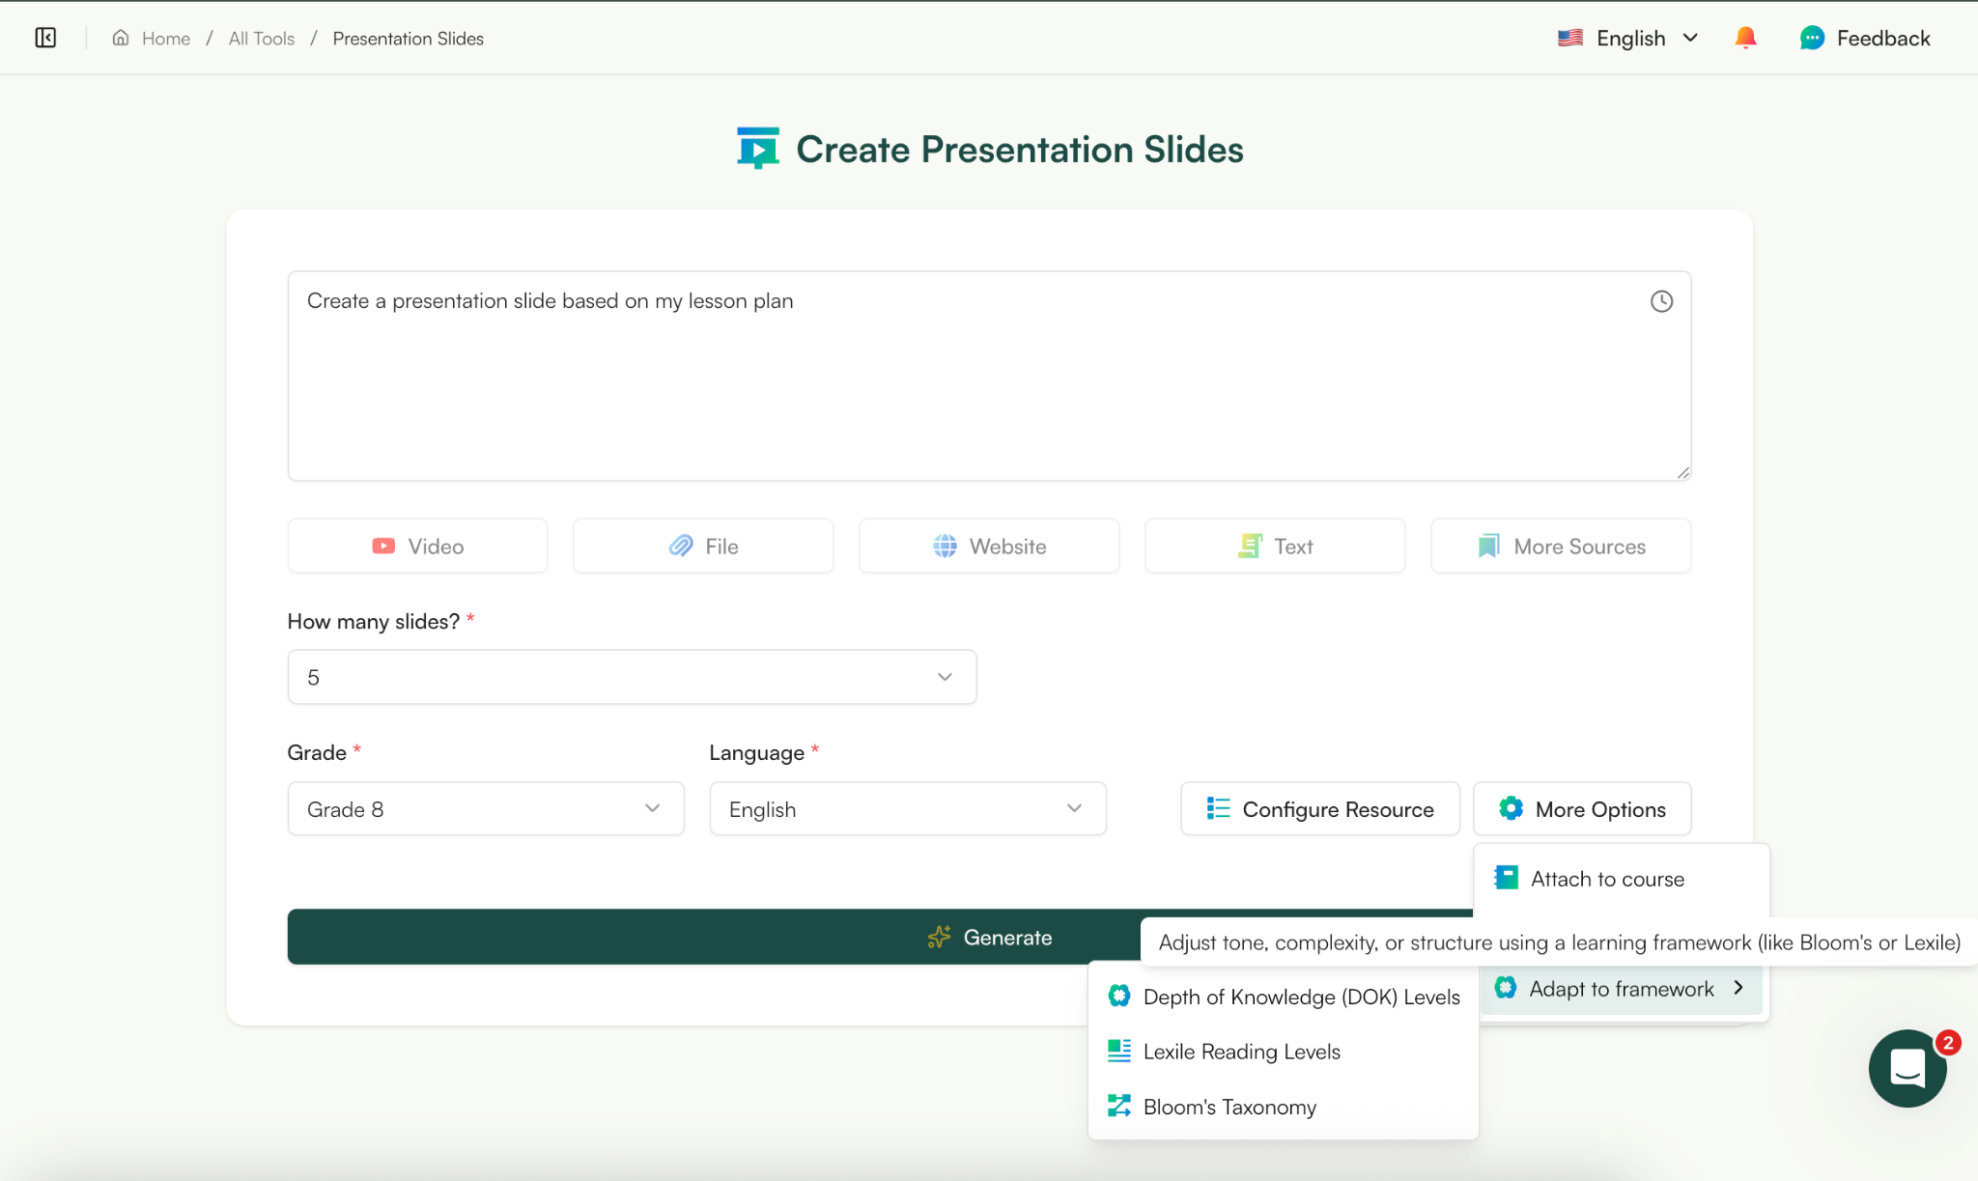The image size is (1978, 1181).
Task: Click Configure Resource
Action: (1319, 808)
